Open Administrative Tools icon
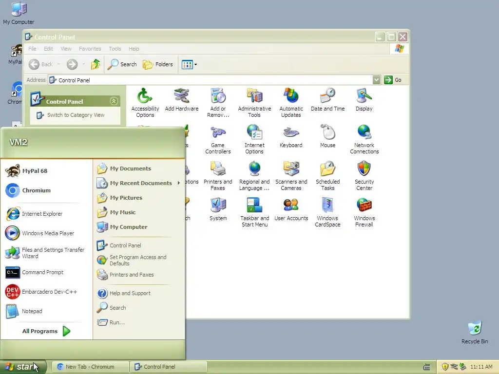 pos(254,103)
